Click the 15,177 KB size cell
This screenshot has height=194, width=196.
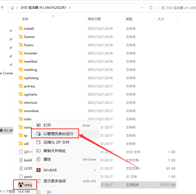168,185
